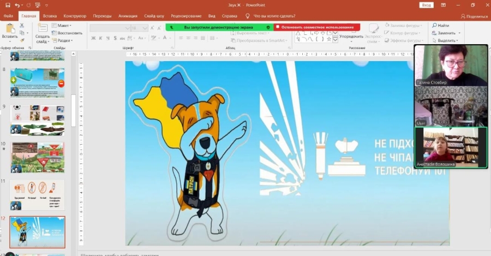
Task: Open the Переходы tab
Action: click(x=102, y=16)
